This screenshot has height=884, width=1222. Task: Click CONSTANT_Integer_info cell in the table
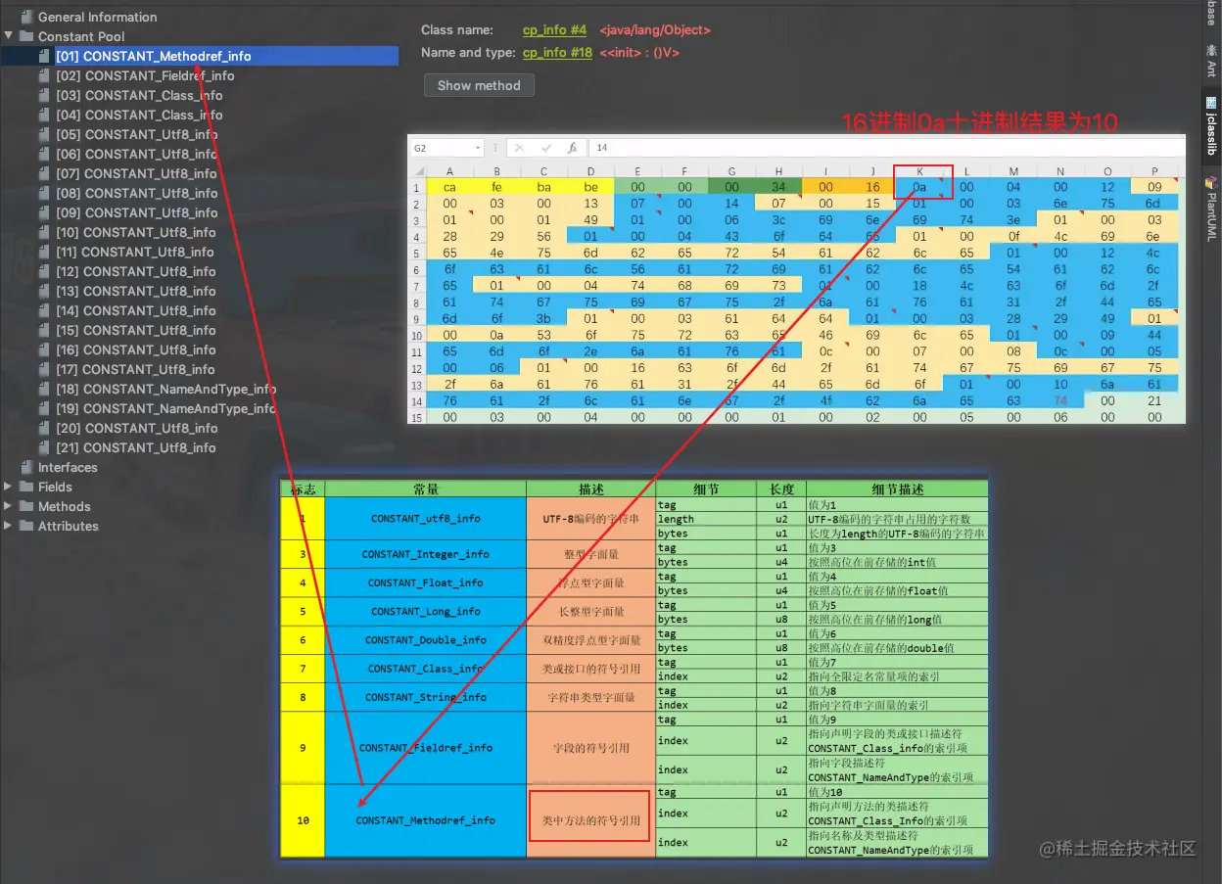pyautogui.click(x=426, y=554)
